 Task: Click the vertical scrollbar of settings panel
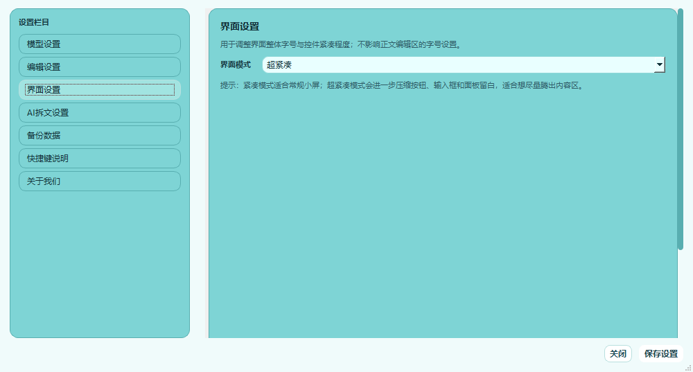tap(681, 130)
